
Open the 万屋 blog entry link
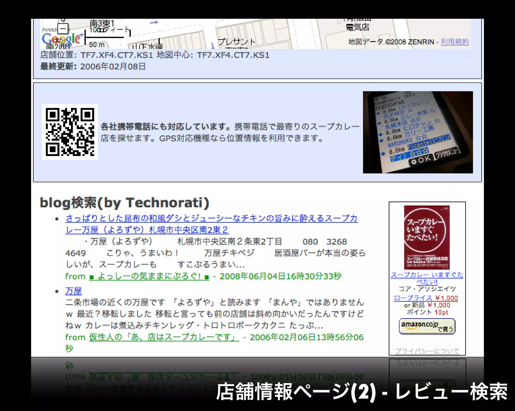point(73,291)
